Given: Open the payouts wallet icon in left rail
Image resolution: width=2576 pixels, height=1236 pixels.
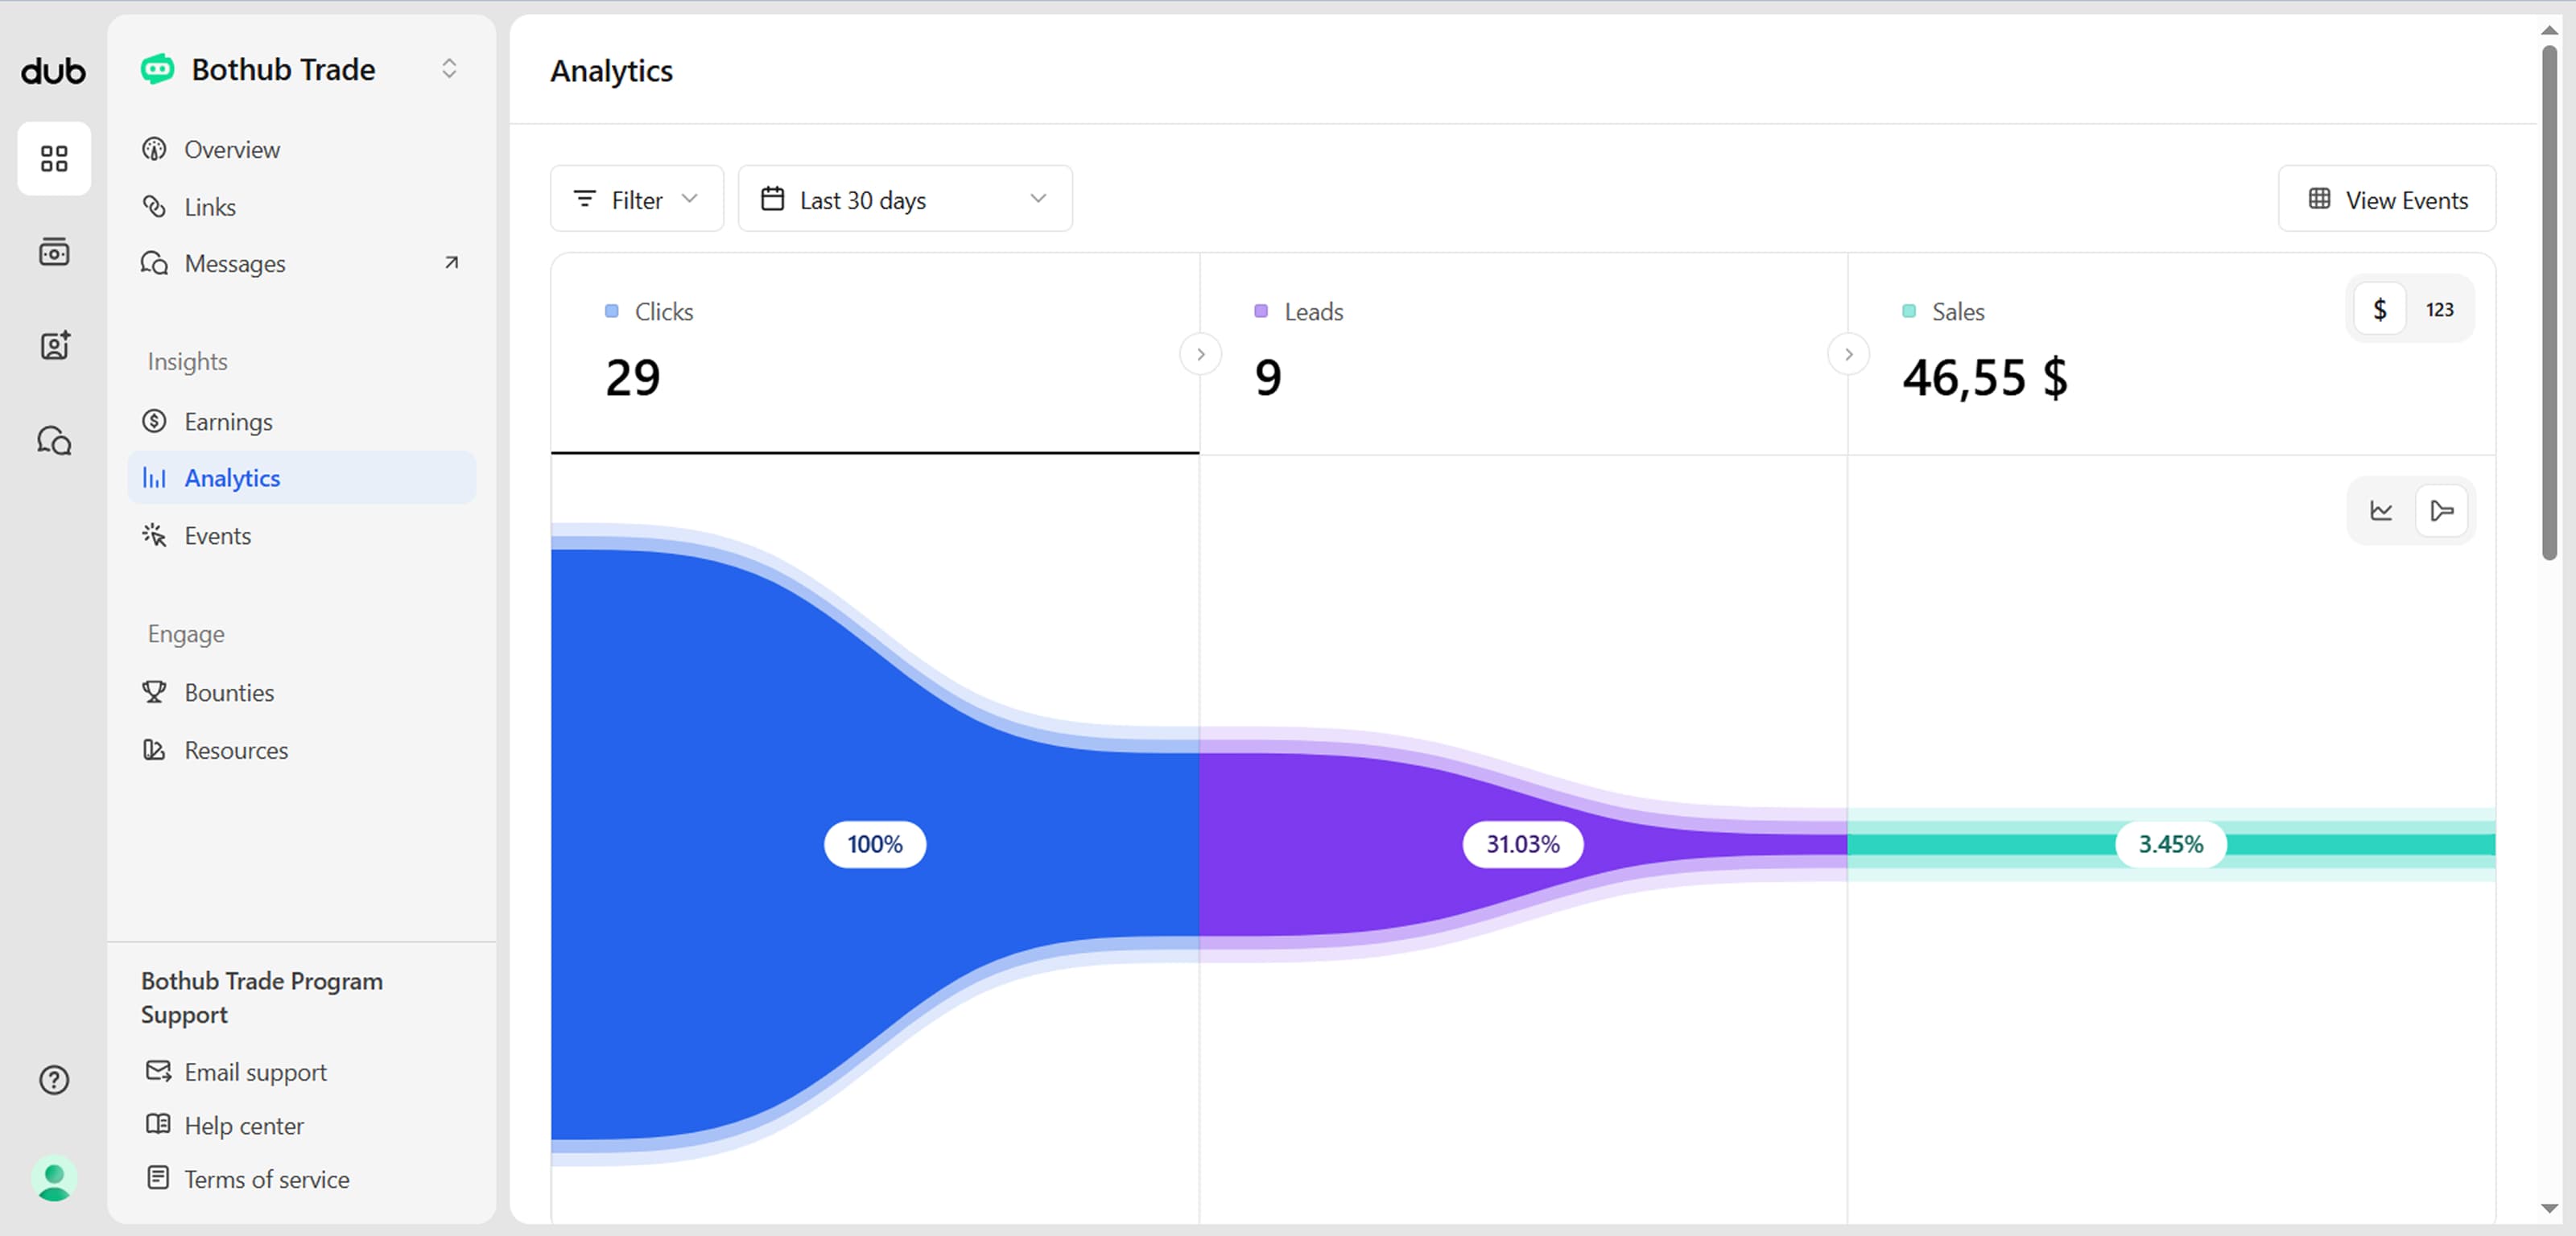Looking at the screenshot, I should tap(54, 252).
